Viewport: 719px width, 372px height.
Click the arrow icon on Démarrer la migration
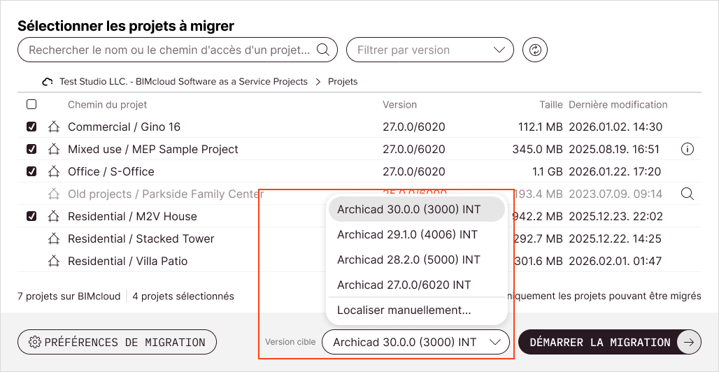point(689,342)
